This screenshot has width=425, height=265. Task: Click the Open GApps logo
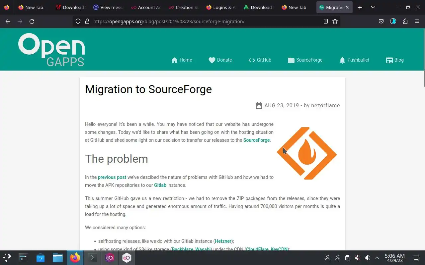point(51,50)
